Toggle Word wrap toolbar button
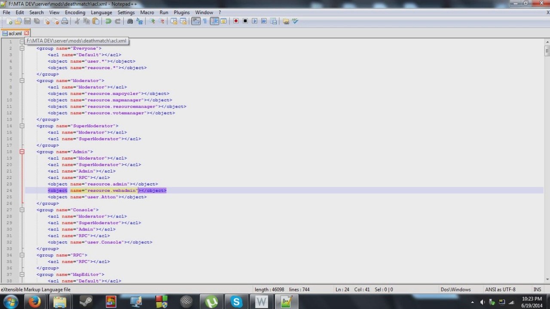 [196, 21]
